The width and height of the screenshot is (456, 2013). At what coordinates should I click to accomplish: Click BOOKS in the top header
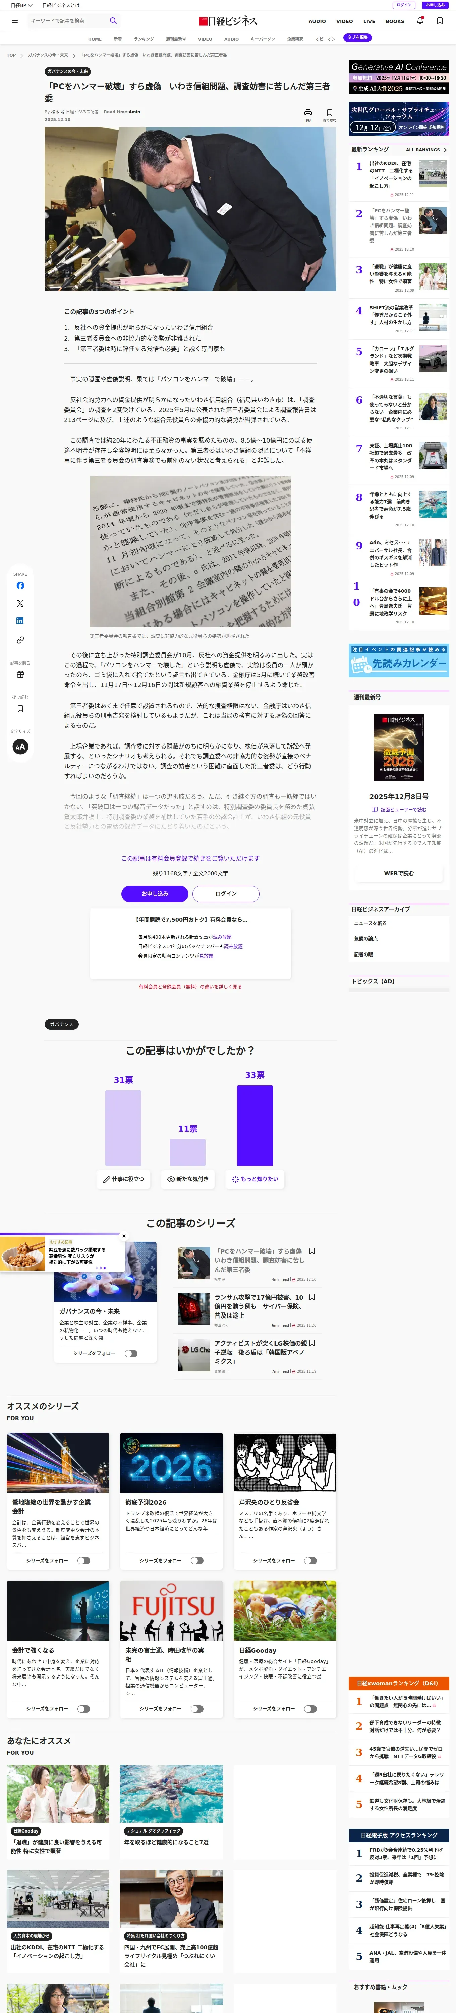395,21
